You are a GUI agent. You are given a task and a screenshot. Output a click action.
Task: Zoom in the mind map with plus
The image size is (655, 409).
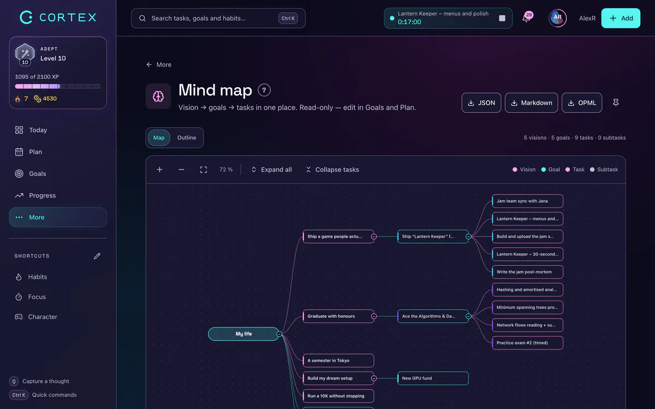160,170
